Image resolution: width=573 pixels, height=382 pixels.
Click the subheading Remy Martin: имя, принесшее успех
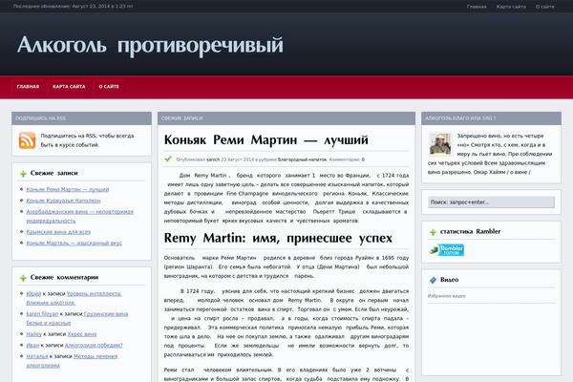point(278,238)
